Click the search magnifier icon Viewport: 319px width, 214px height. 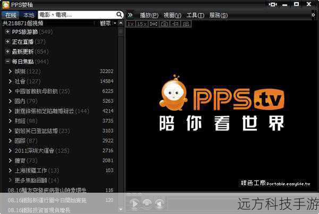119,15
